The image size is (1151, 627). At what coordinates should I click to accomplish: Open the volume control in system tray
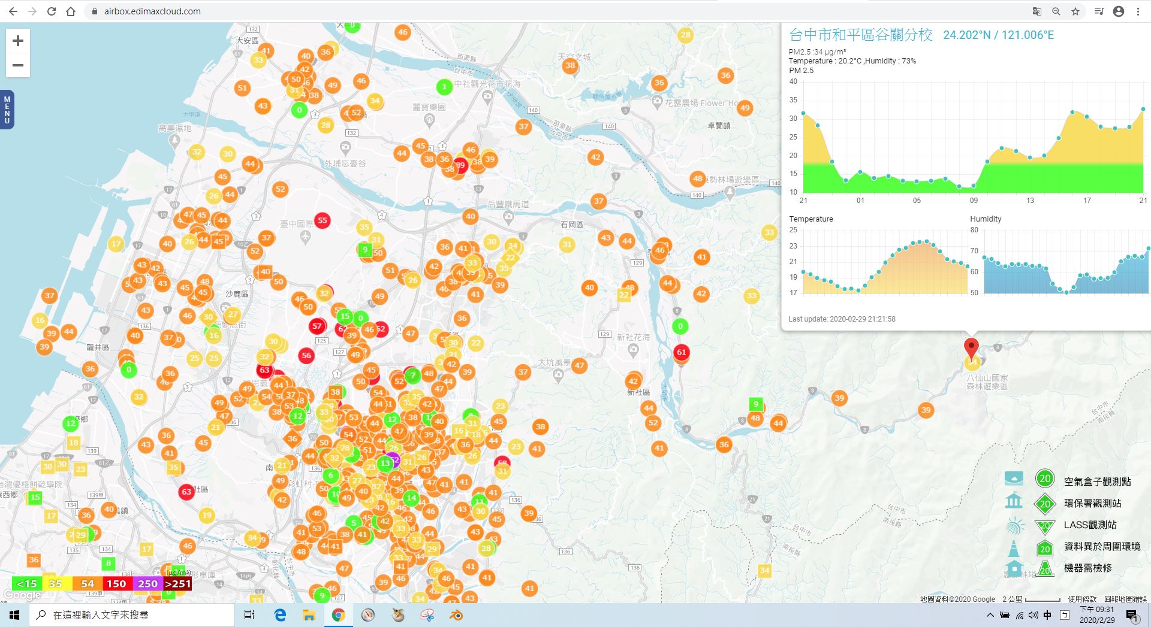(x=1033, y=615)
